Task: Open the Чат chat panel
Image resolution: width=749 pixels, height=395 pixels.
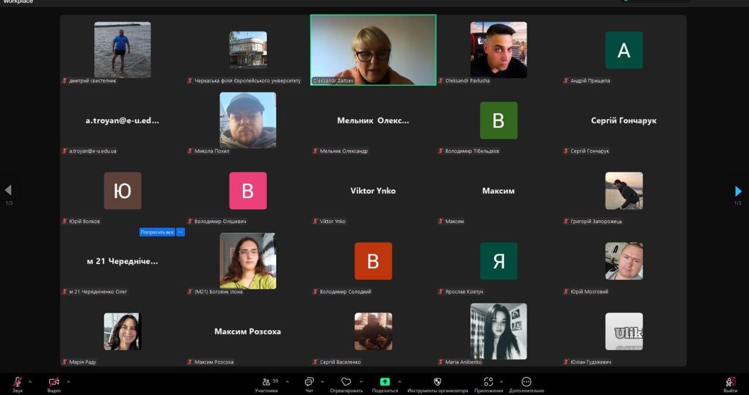Action: coord(309,382)
